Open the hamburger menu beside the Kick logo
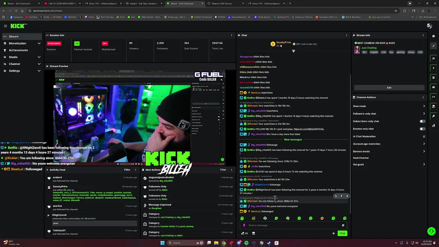Screen dimensions: 439x247 coord(5,26)
